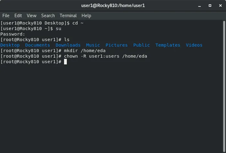This screenshot has width=226, height=153.
Task: Open the Search menu
Action: [48, 15]
